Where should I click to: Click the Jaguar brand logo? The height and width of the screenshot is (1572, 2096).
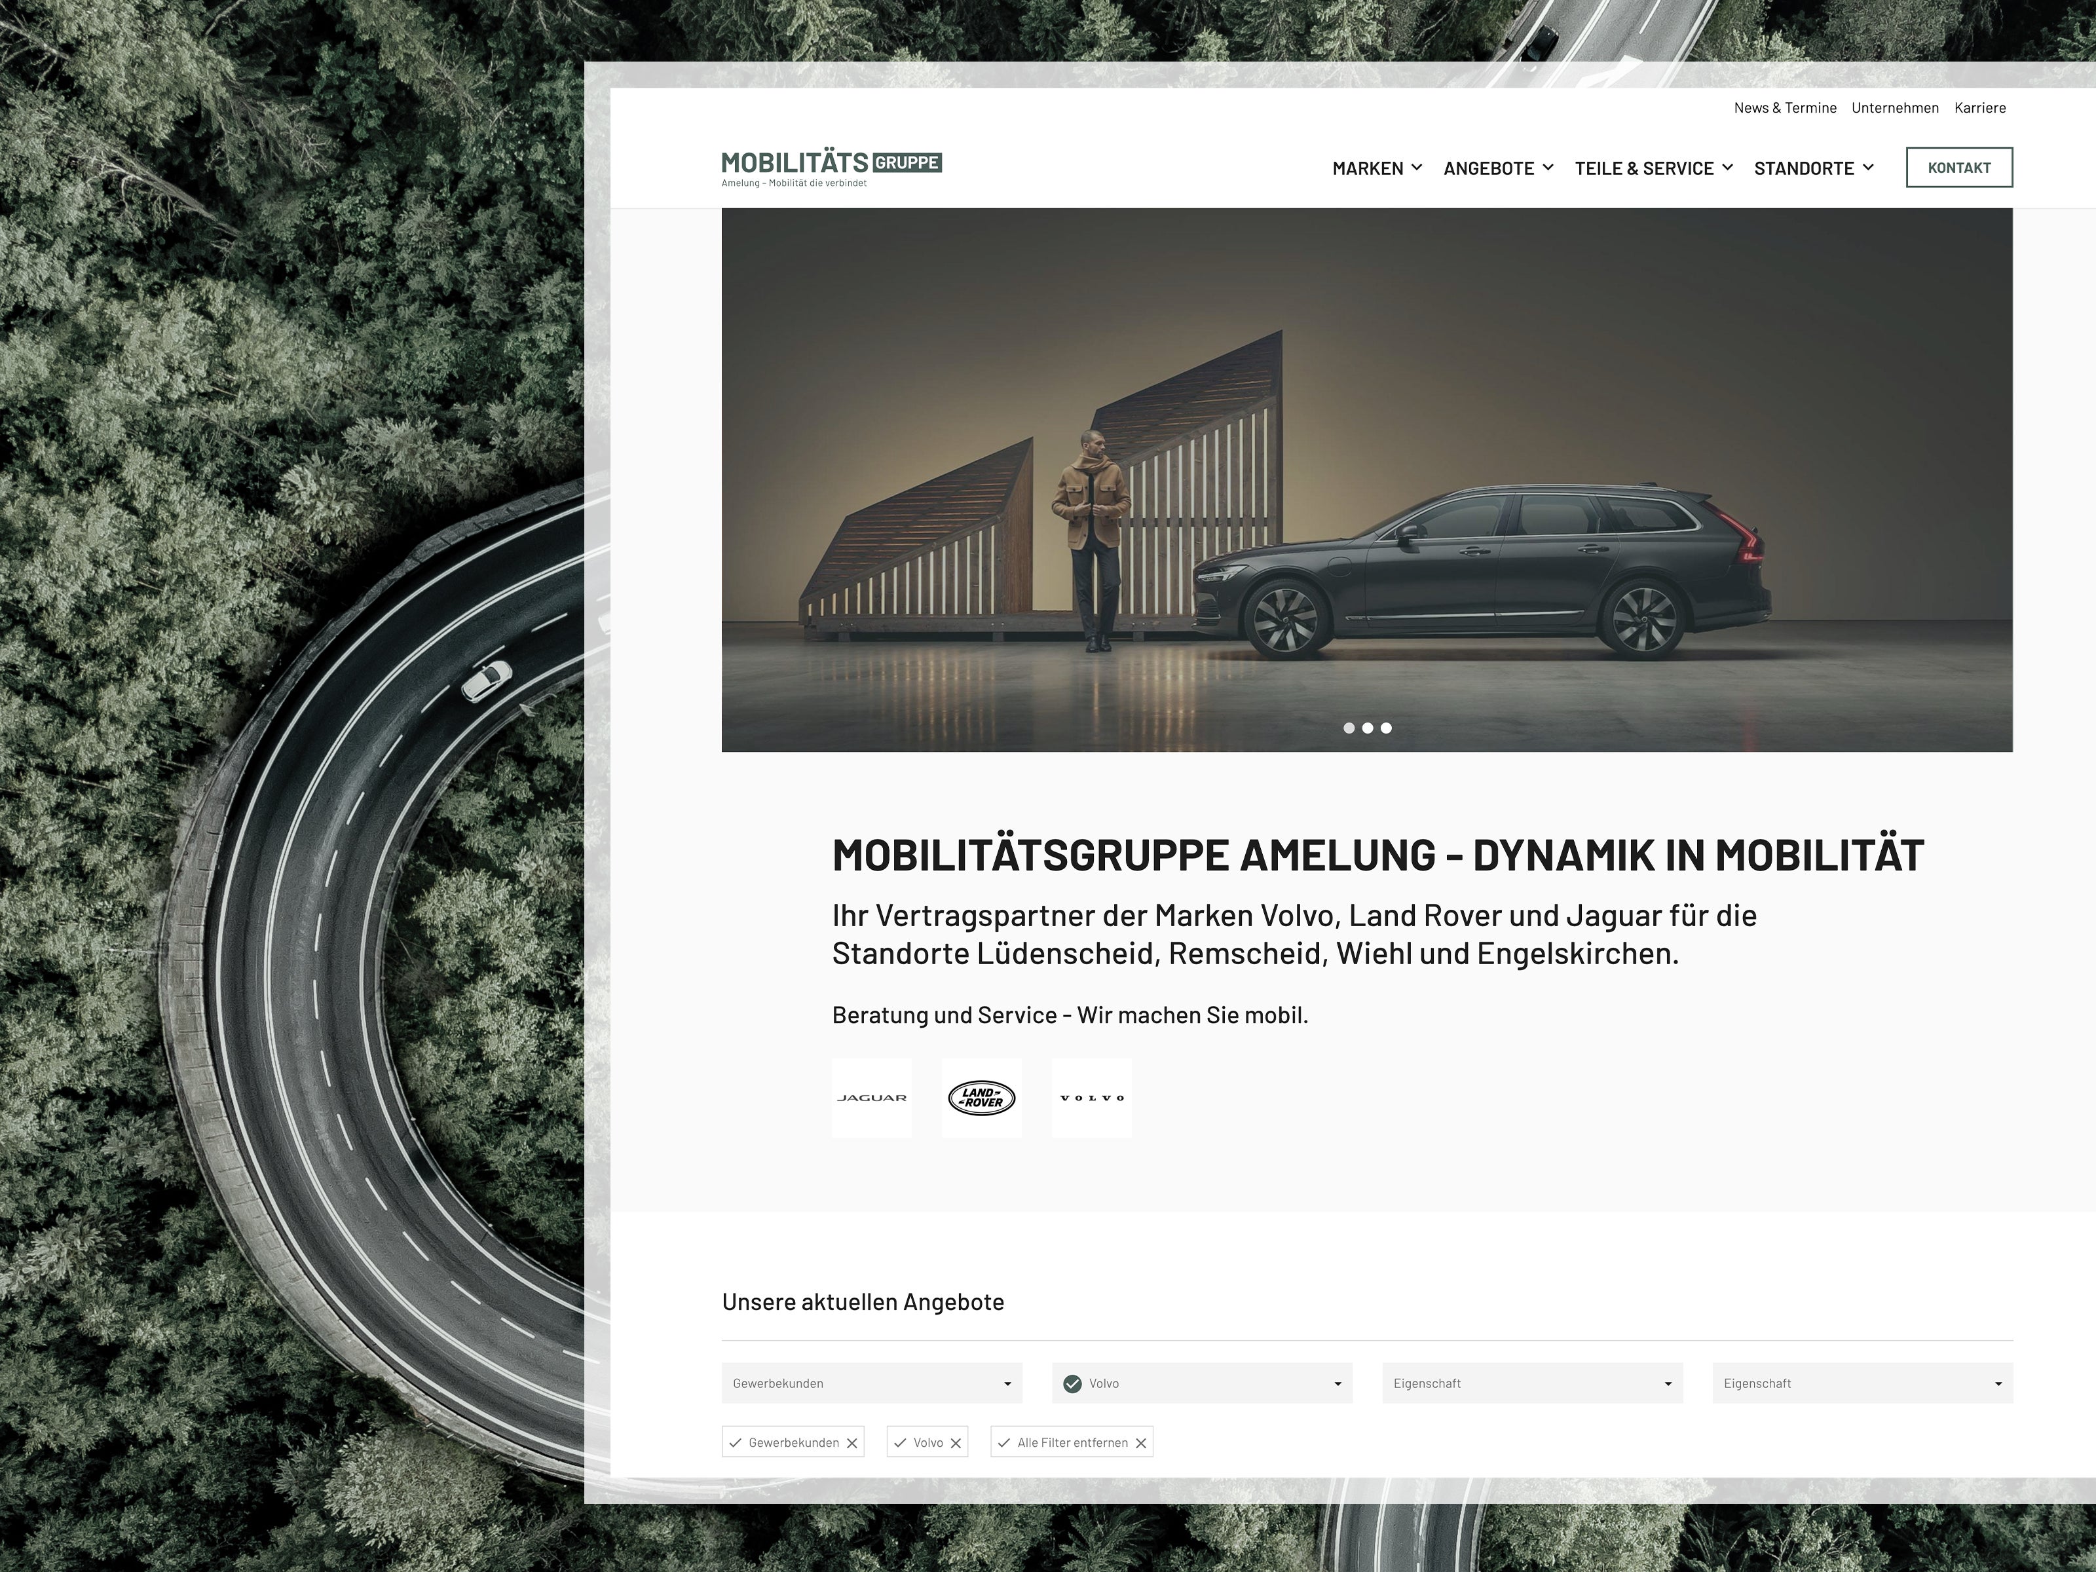pos(870,1097)
